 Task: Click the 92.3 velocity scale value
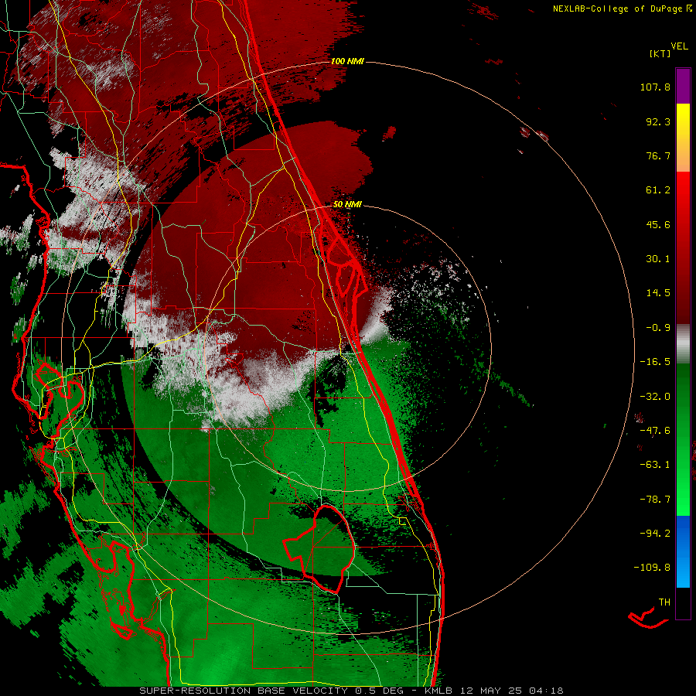point(658,121)
